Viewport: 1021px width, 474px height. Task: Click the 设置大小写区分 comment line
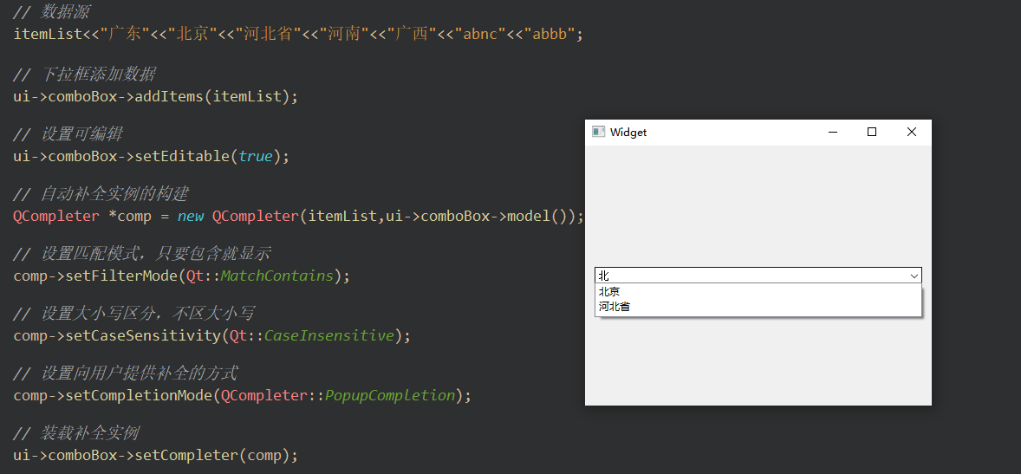tap(133, 314)
